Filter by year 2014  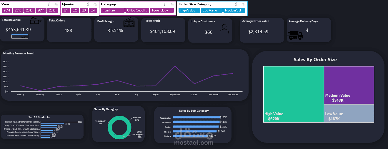point(7,10)
